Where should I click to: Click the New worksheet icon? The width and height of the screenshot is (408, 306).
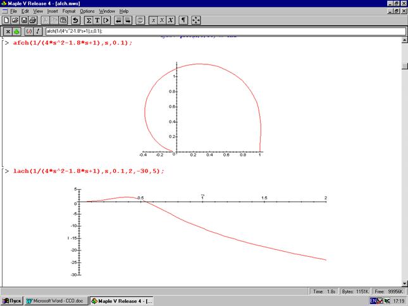[6, 20]
